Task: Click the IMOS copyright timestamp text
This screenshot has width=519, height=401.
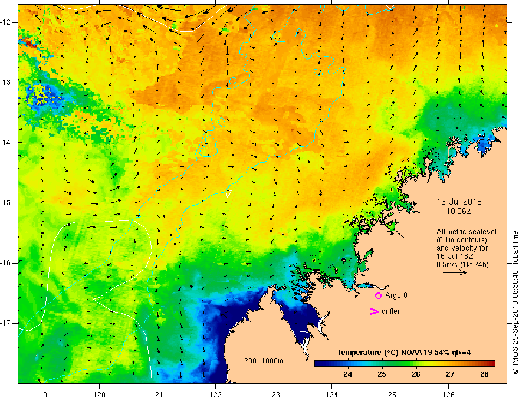Action: point(515,303)
